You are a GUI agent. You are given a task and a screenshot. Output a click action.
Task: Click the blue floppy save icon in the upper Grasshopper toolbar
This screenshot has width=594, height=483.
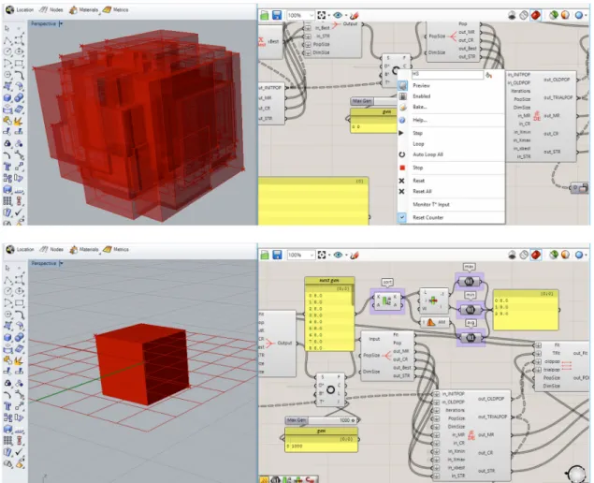tap(277, 15)
